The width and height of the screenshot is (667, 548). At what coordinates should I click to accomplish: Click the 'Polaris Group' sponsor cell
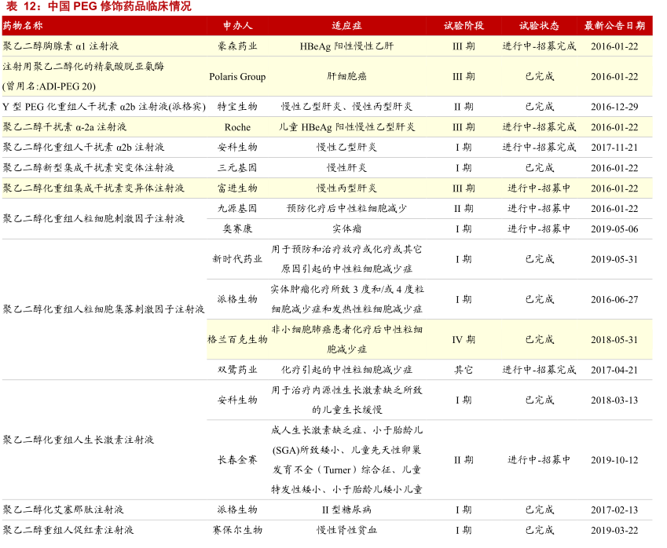point(237,76)
